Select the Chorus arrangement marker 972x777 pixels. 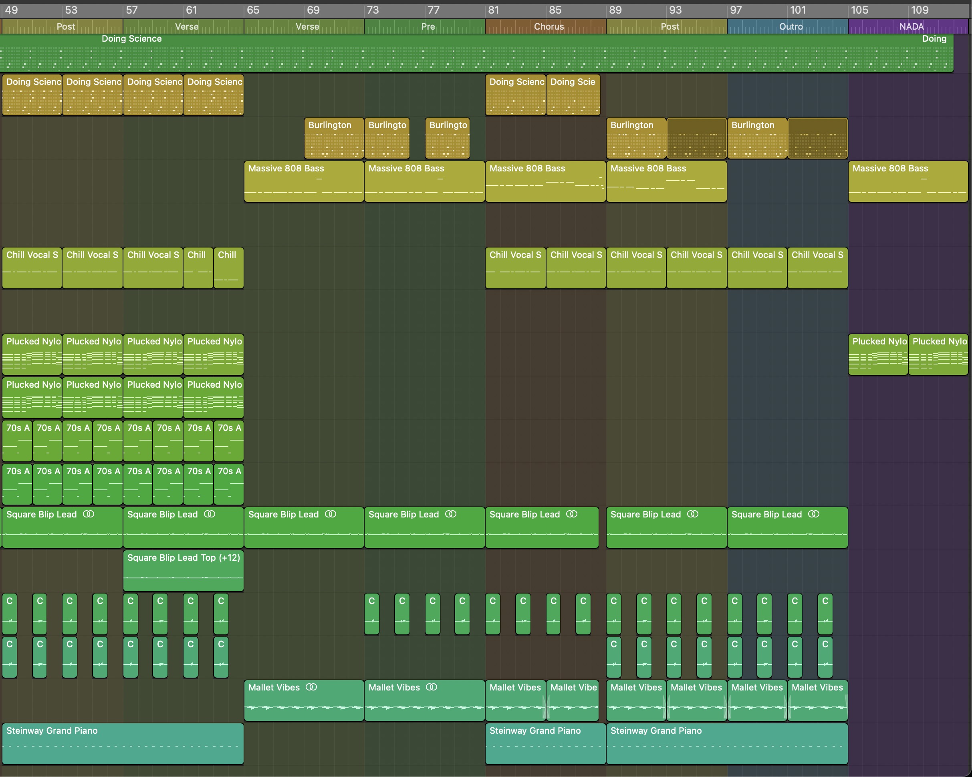546,26
